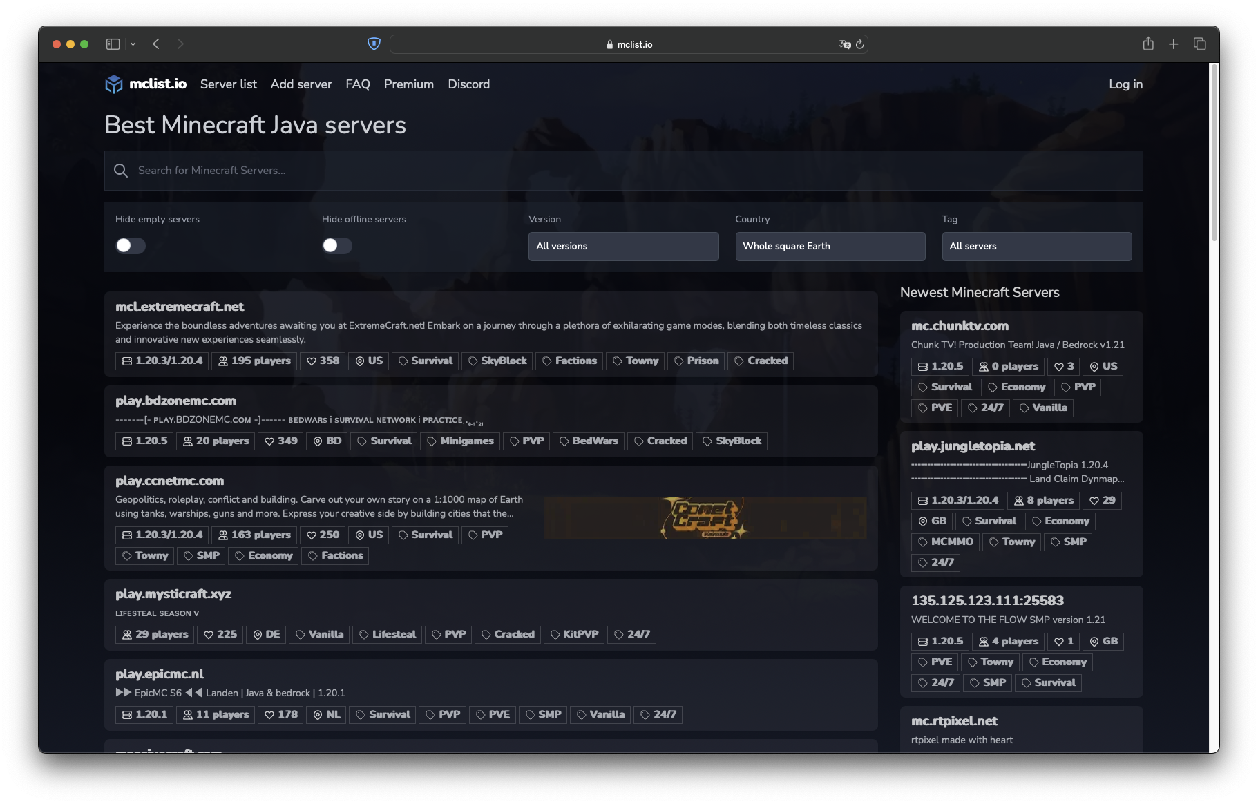Image resolution: width=1258 pixels, height=804 pixels.
Task: Toggle the Safari sidebar button
Action: (113, 44)
